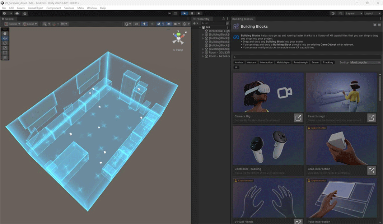Select the Move tool

coord(5,38)
